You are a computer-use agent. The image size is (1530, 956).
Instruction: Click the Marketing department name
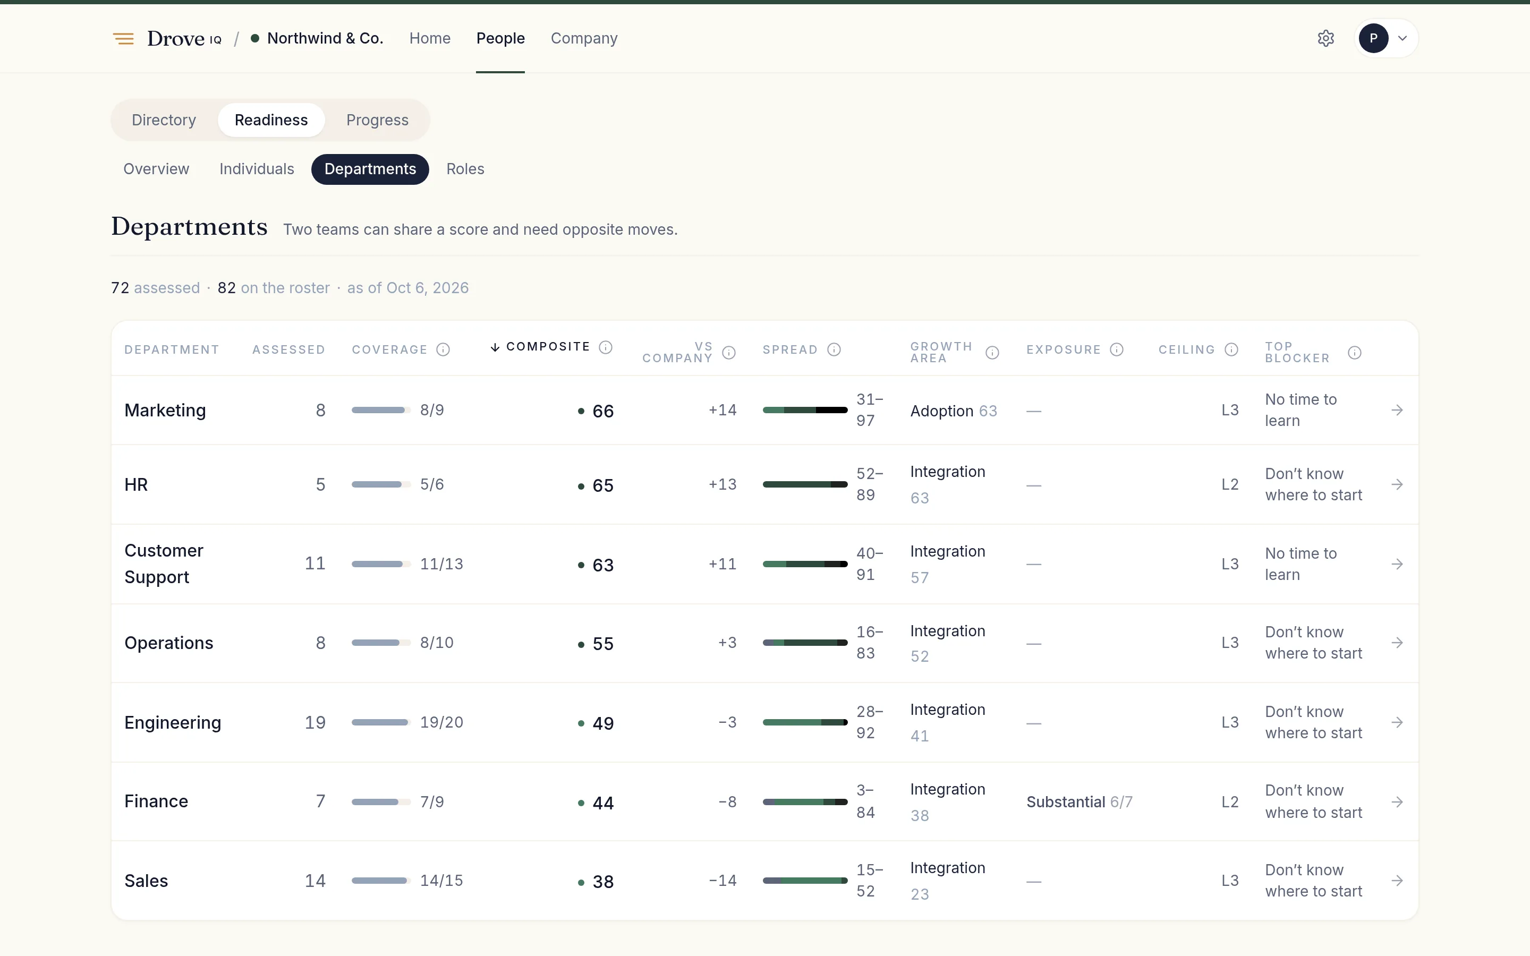(x=165, y=411)
